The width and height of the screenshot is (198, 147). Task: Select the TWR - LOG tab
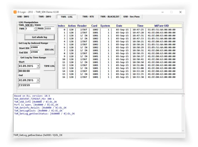[67, 17]
